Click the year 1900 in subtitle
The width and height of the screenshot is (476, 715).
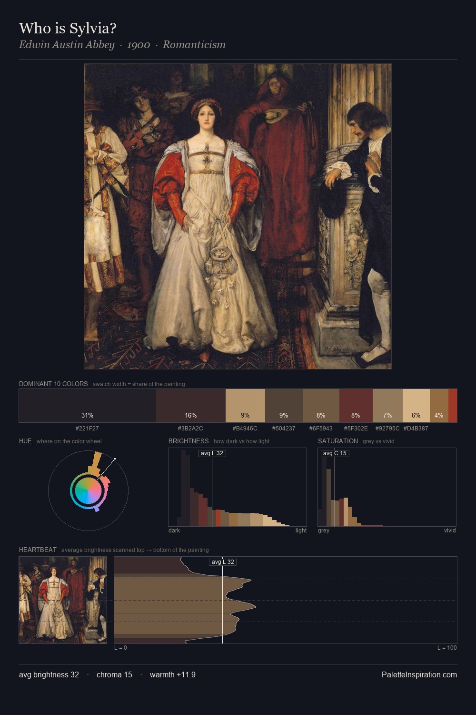point(139,45)
